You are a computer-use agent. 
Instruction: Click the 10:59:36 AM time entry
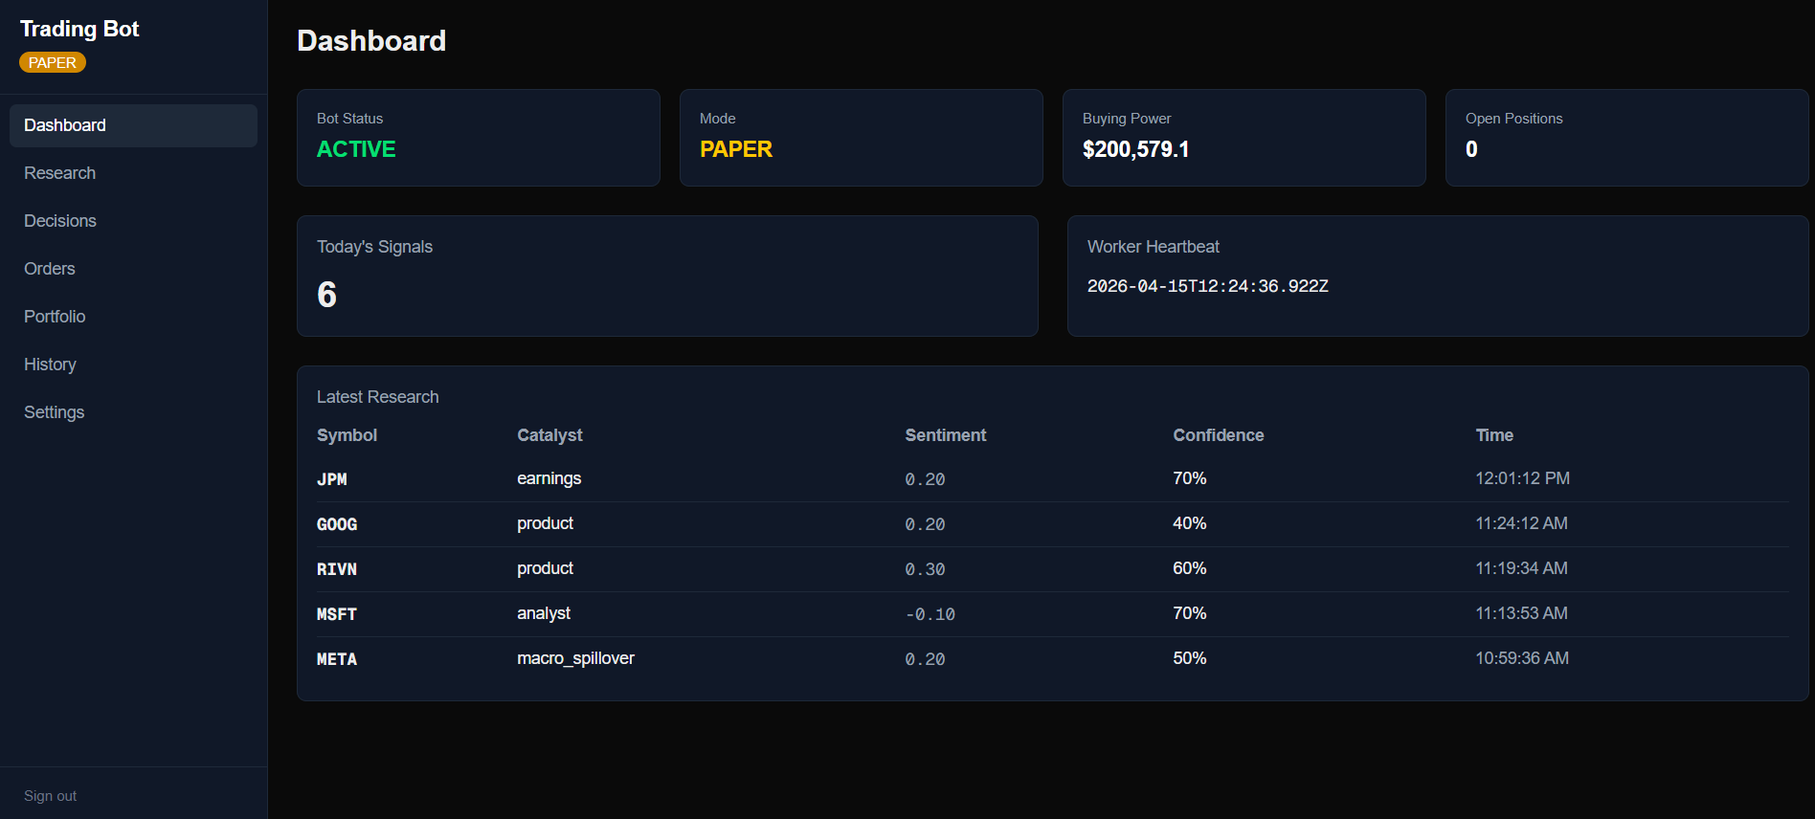[1521, 658]
